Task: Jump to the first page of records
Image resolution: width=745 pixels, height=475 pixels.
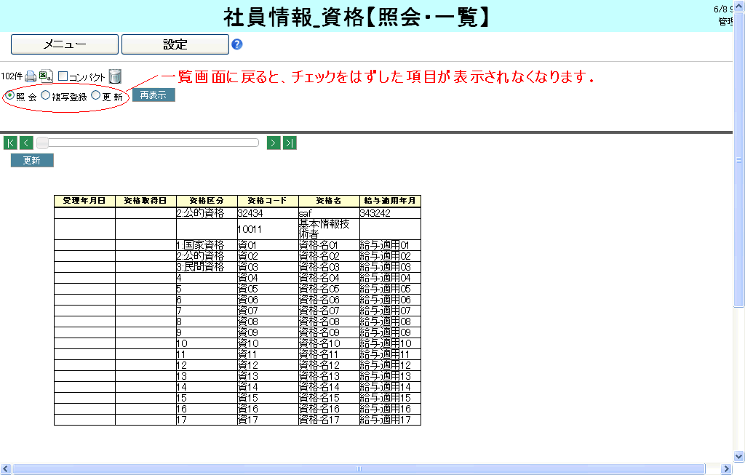Action: [10, 143]
